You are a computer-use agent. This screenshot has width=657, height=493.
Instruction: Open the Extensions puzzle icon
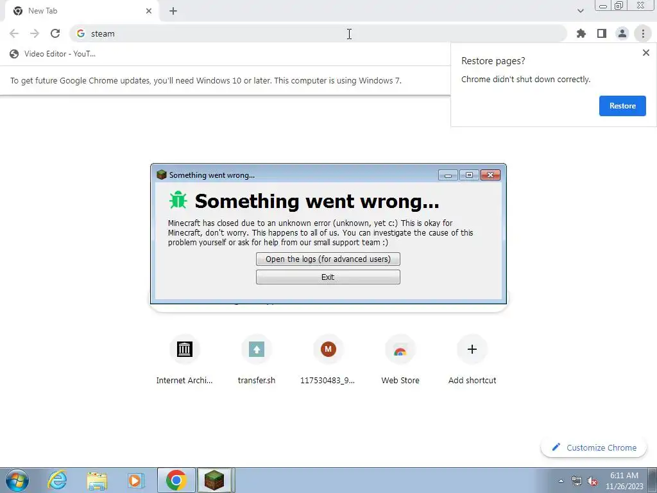581,33
